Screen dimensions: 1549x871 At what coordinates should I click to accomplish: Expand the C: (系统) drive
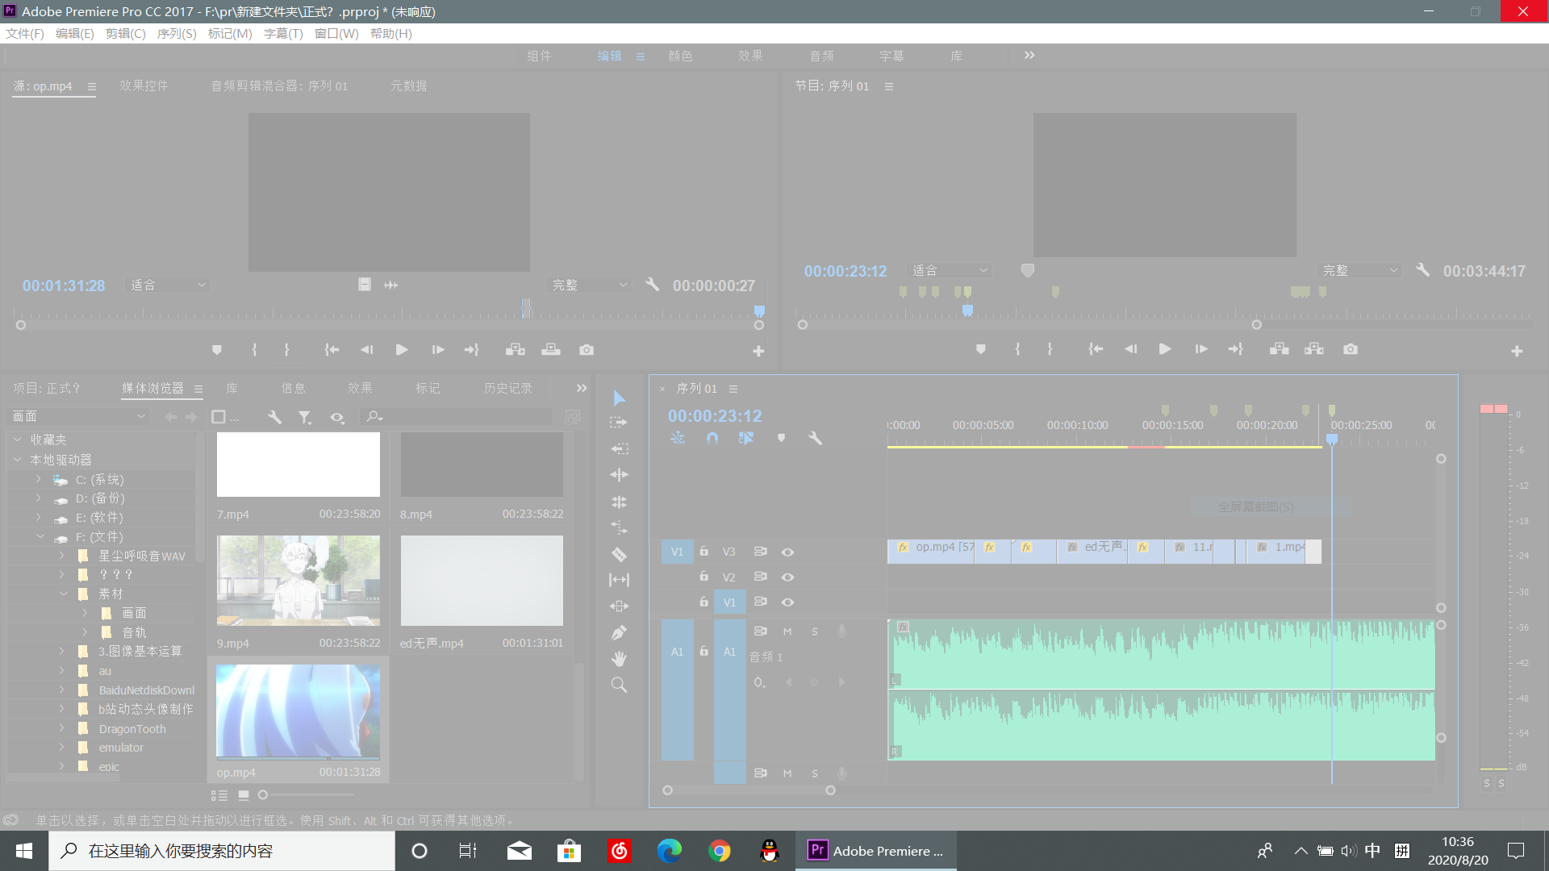click(x=38, y=479)
